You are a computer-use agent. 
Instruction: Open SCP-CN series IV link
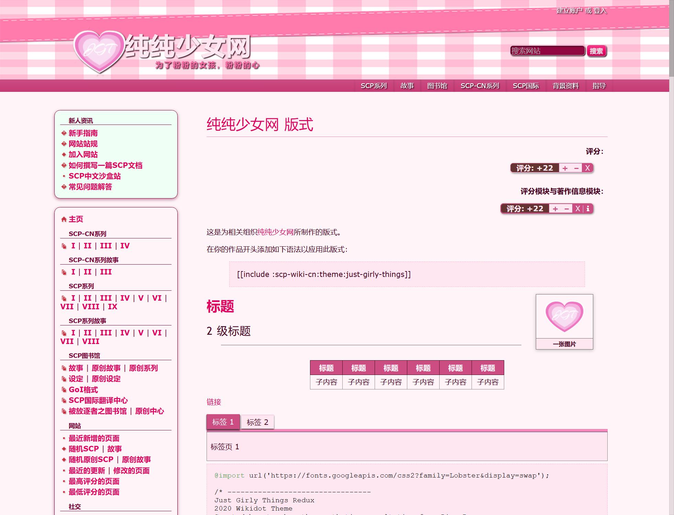[x=125, y=246]
